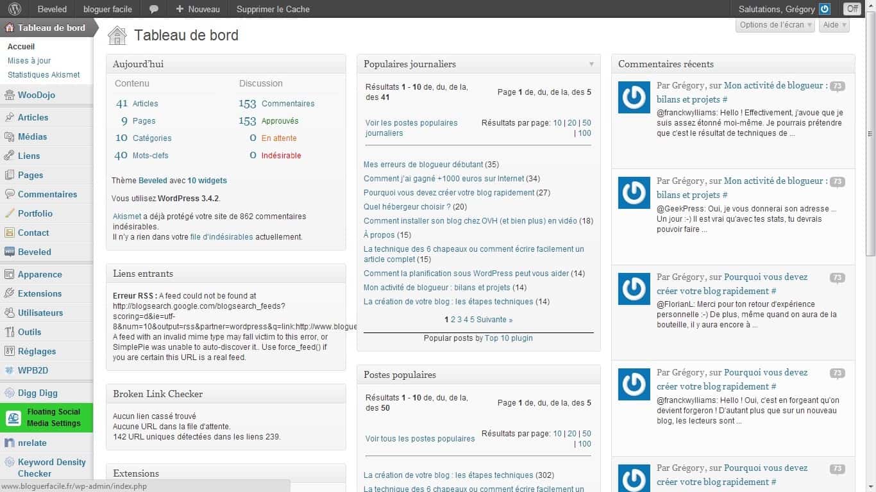Collapse the Populaires journaliers widget arrow
The width and height of the screenshot is (876, 492).
pyautogui.click(x=591, y=64)
